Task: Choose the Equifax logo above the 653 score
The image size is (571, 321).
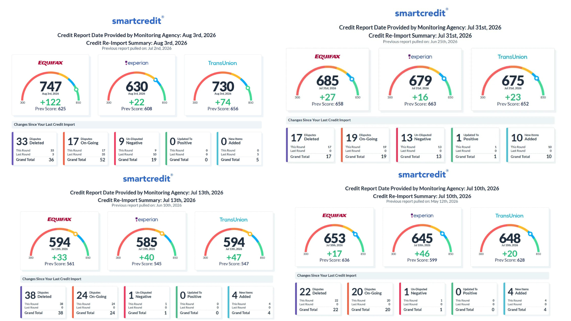Action: tap(335, 215)
